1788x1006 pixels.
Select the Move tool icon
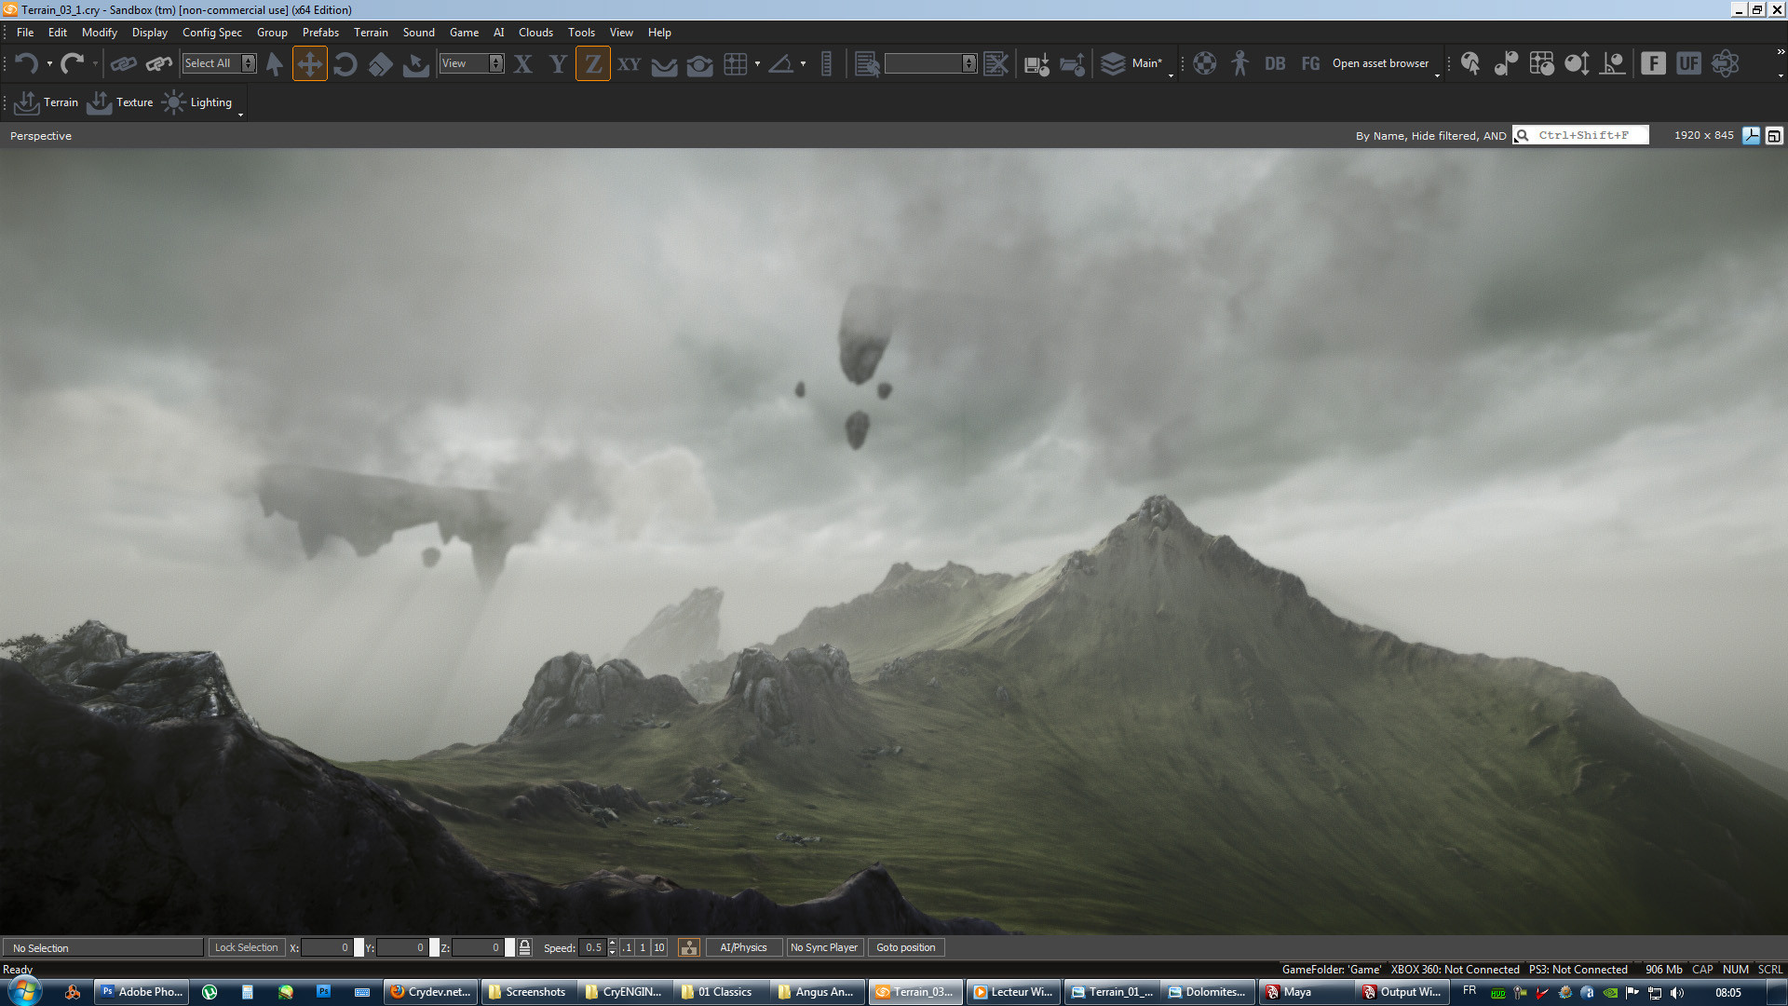[309, 63]
